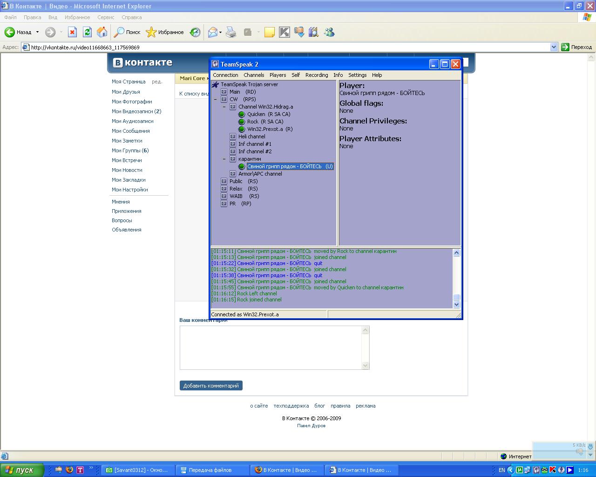Collapse the CW channel tree node
The image size is (596, 477).
(215, 99)
